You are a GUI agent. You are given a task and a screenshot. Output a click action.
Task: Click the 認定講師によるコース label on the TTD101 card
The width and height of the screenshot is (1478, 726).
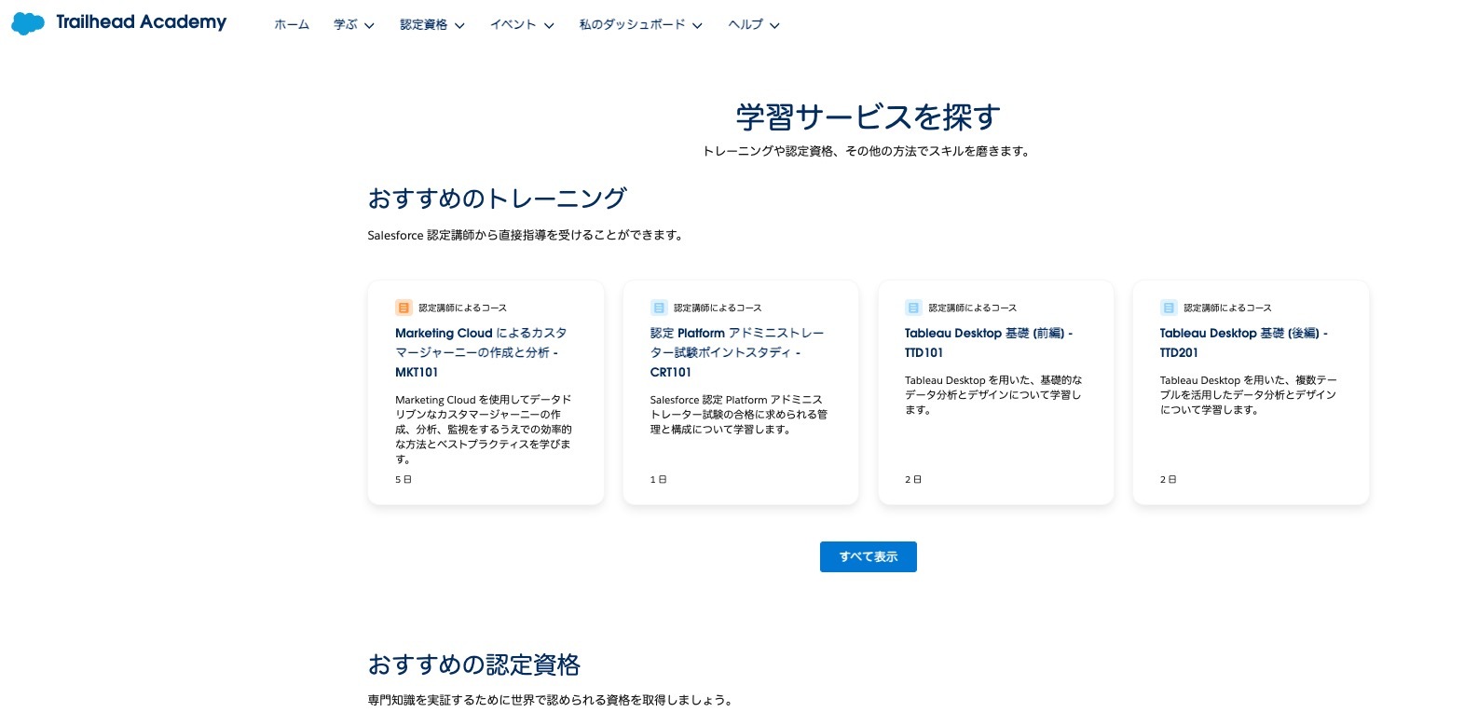pyautogui.click(x=972, y=308)
